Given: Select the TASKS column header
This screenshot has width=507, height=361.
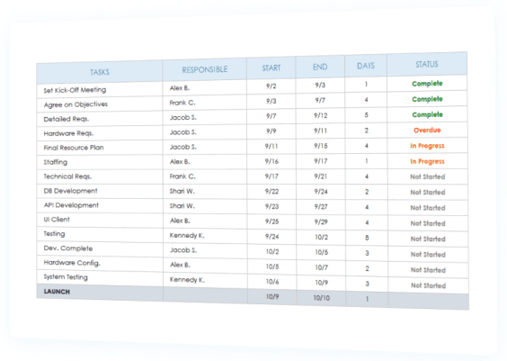Looking at the screenshot, I should (x=100, y=72).
